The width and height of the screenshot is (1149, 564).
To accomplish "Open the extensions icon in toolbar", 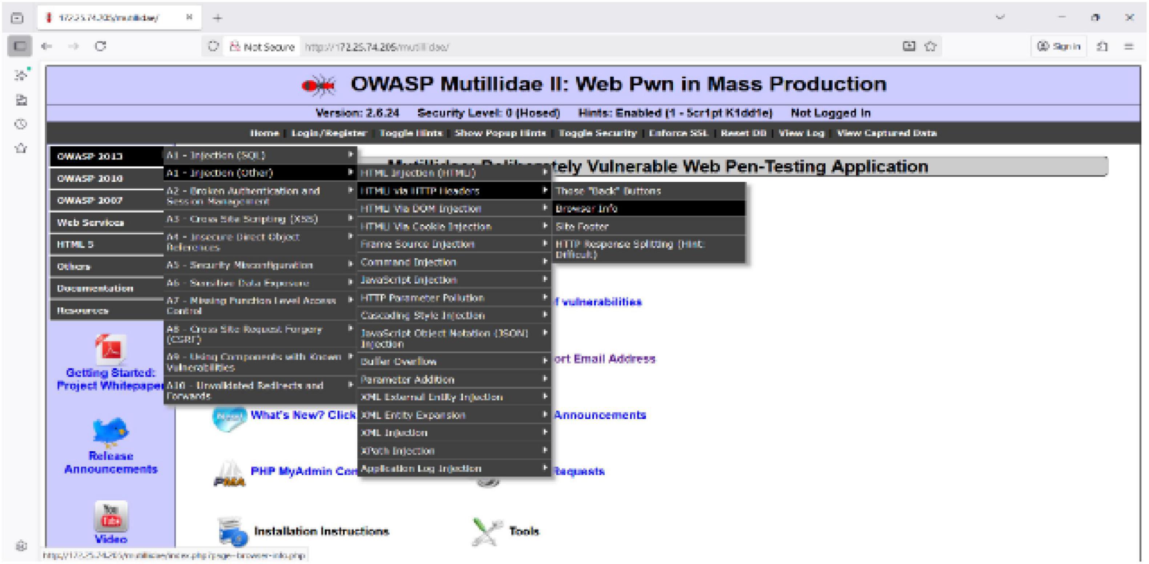I will (x=1102, y=47).
